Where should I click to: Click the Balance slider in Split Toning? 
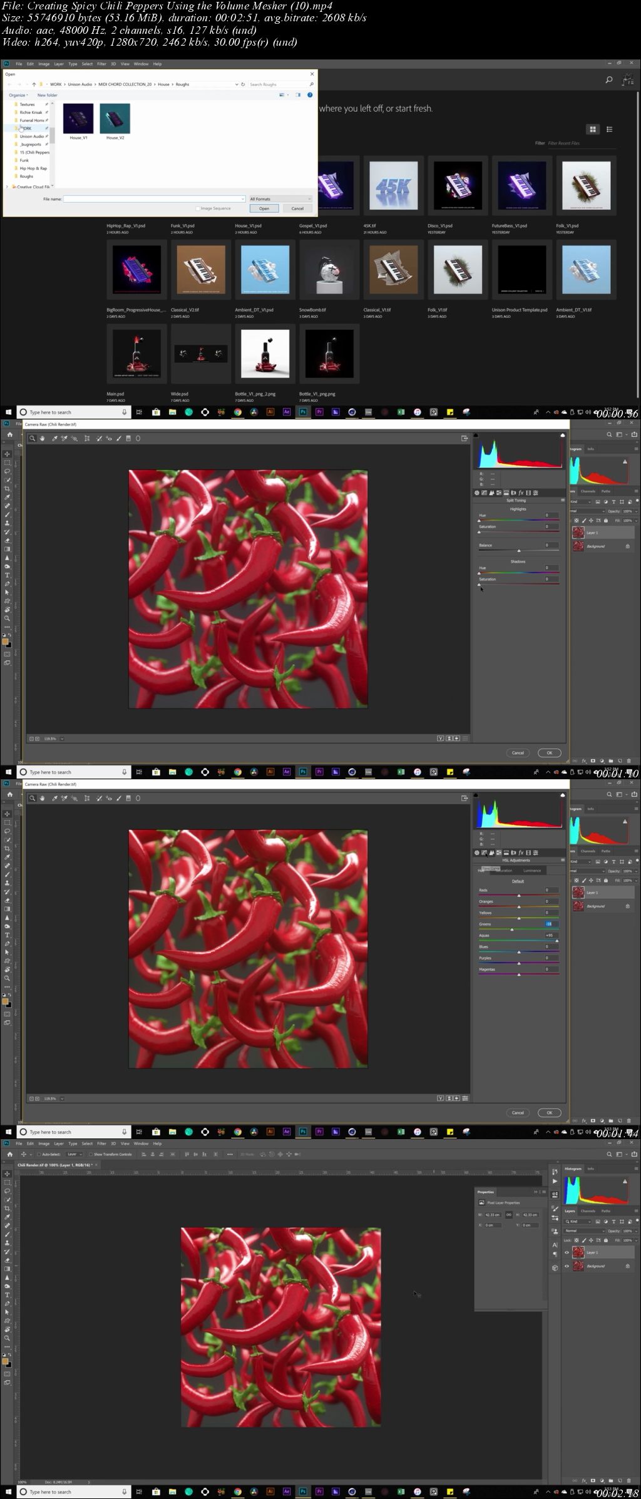click(x=518, y=550)
